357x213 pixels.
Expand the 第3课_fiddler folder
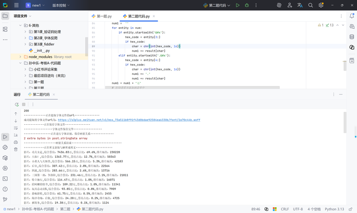pyautogui.click(x=25, y=44)
